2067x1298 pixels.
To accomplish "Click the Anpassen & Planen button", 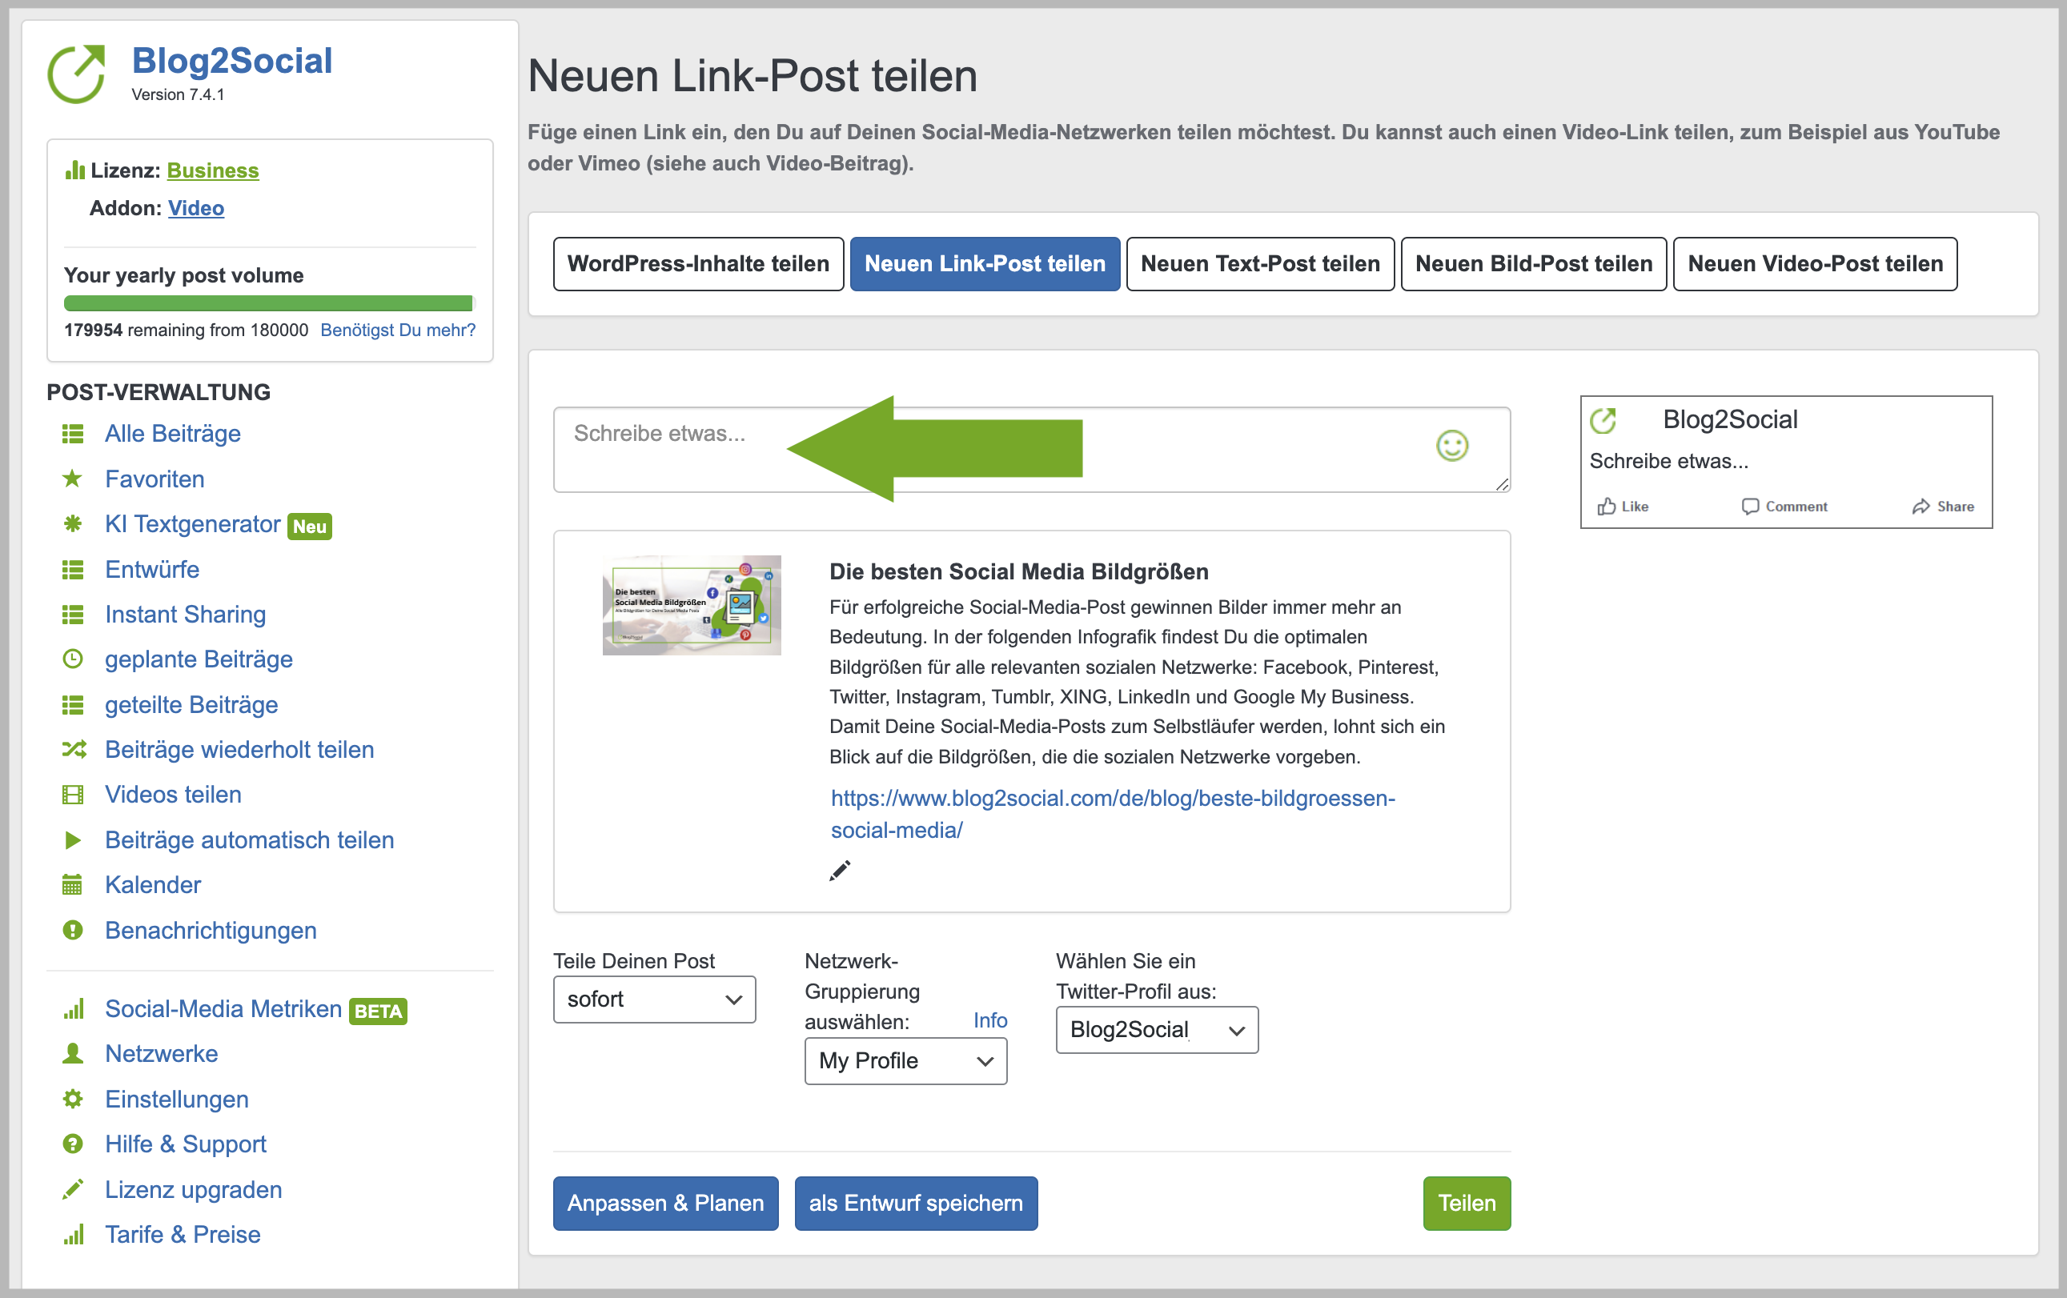I will tap(665, 1203).
